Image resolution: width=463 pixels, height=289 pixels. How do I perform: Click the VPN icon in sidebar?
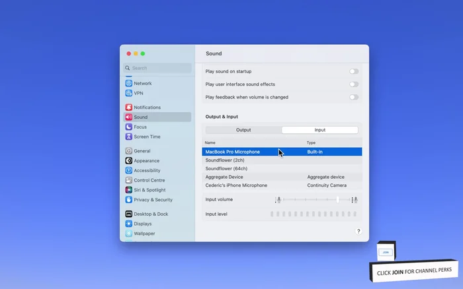pyautogui.click(x=128, y=93)
